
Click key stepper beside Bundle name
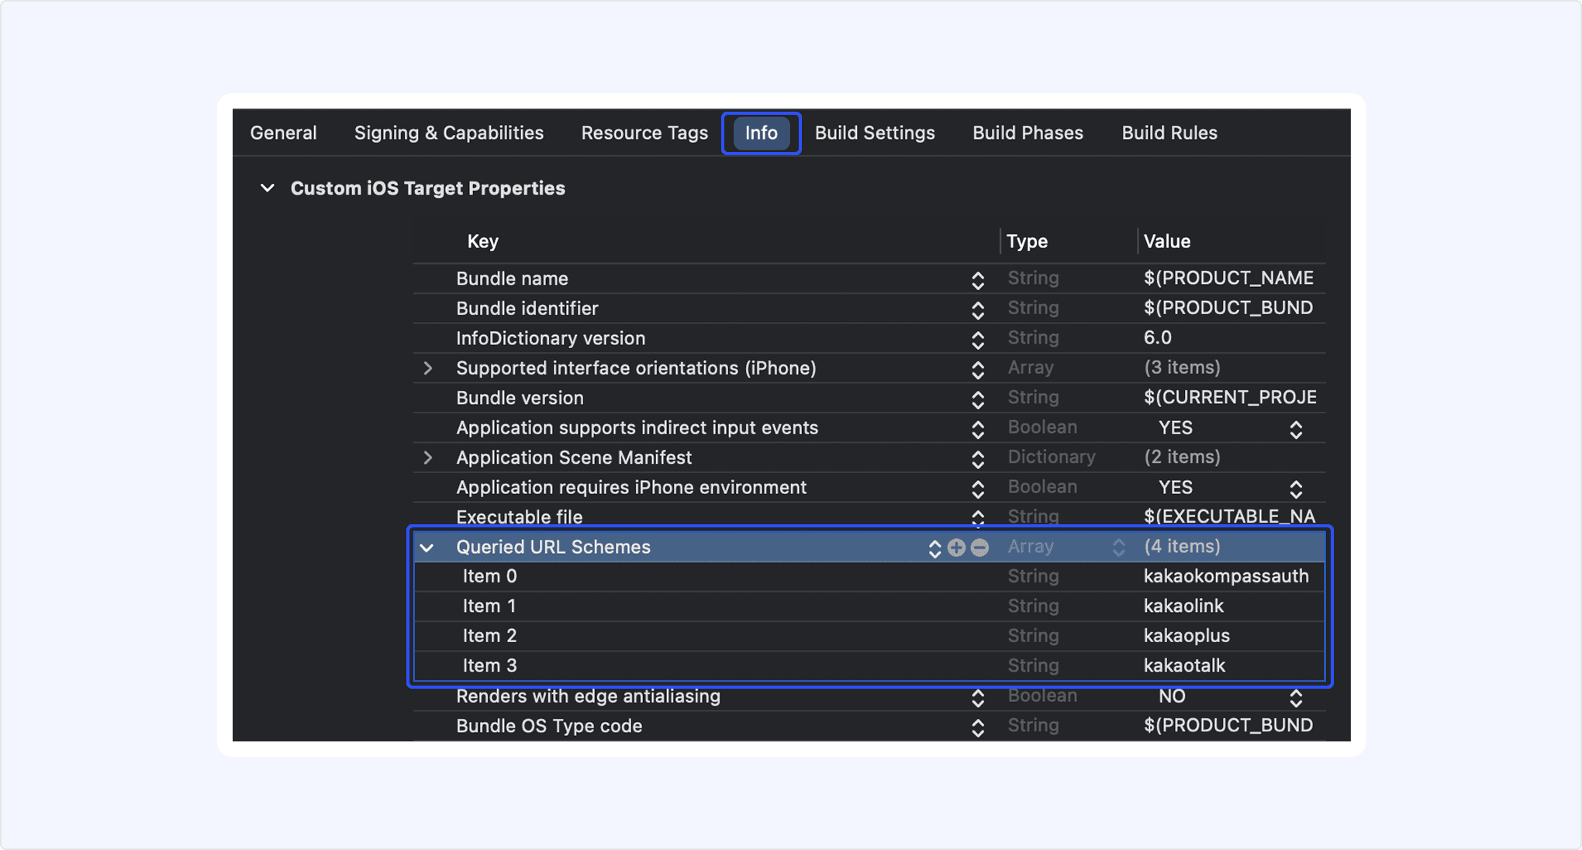click(978, 280)
